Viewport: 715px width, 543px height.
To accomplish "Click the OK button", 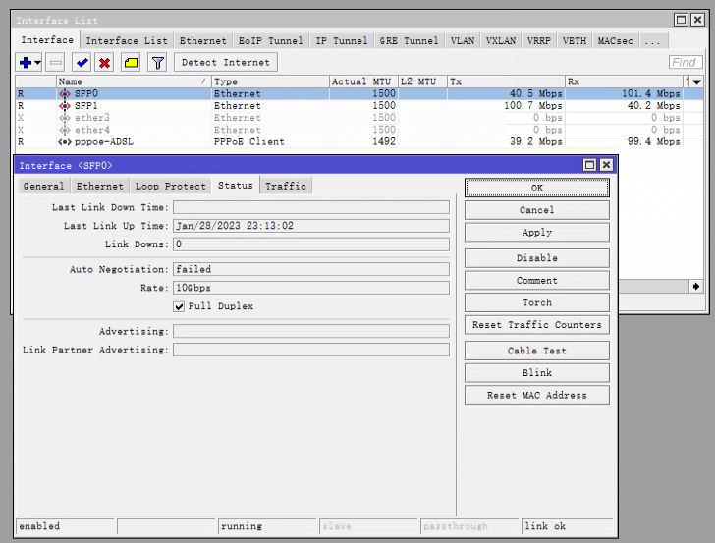I will (536, 188).
